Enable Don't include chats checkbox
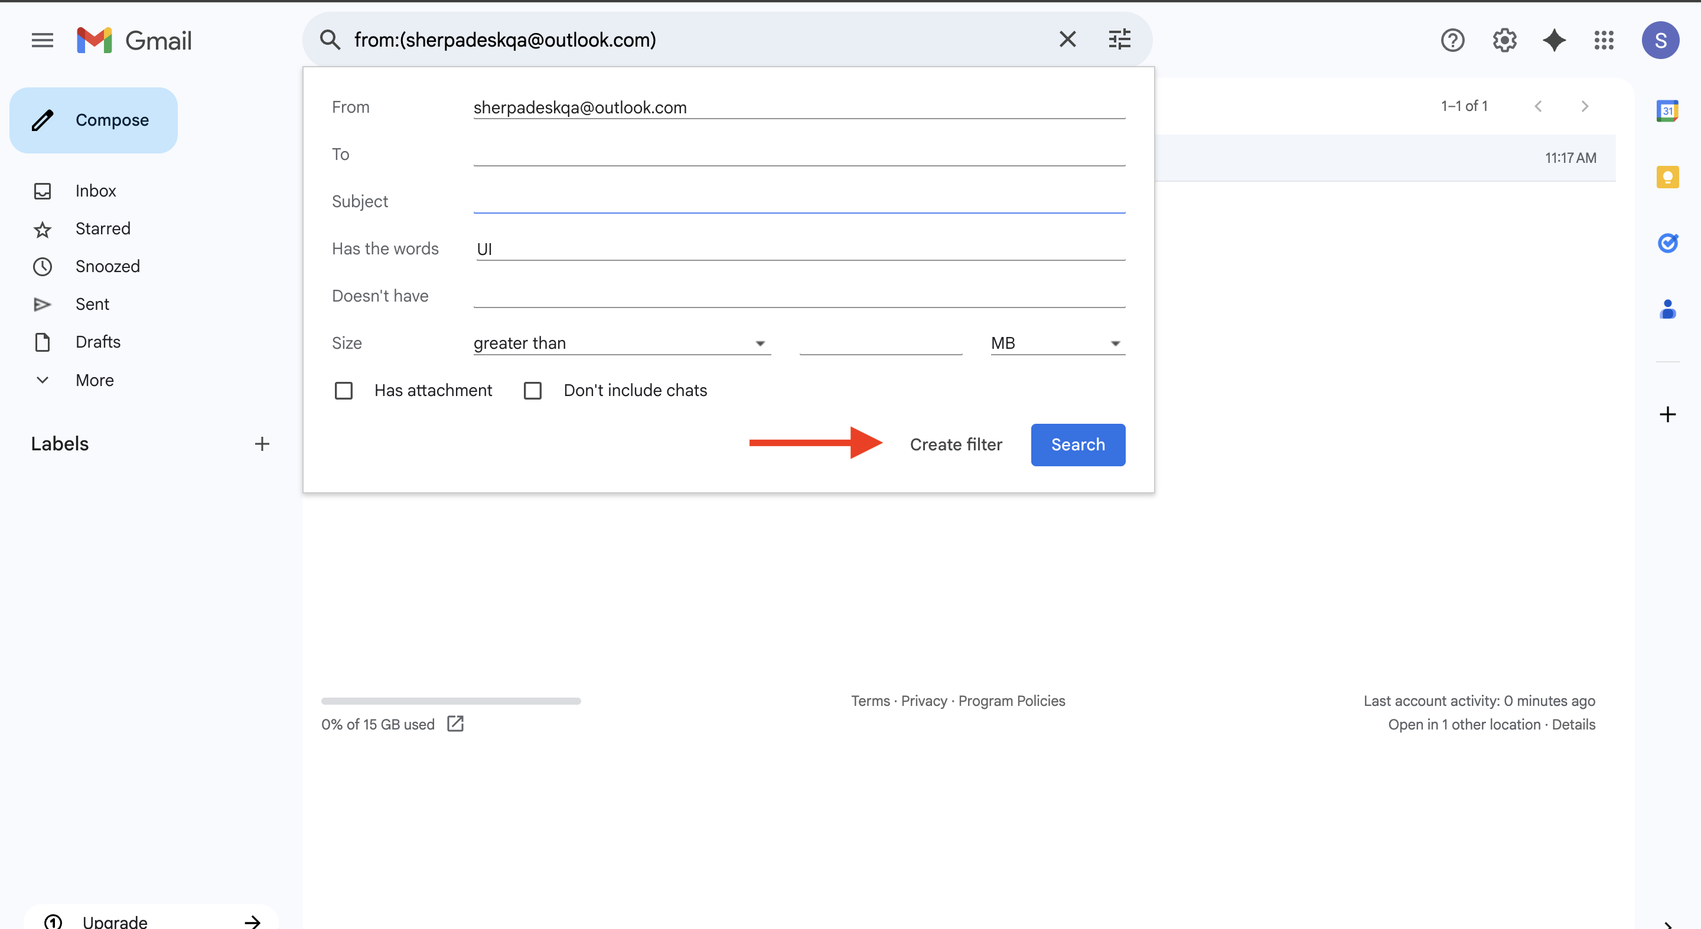This screenshot has height=929, width=1701. click(532, 391)
